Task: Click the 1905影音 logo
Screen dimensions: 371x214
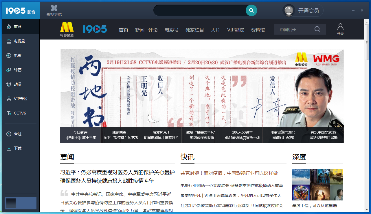Action: [x=20, y=11]
